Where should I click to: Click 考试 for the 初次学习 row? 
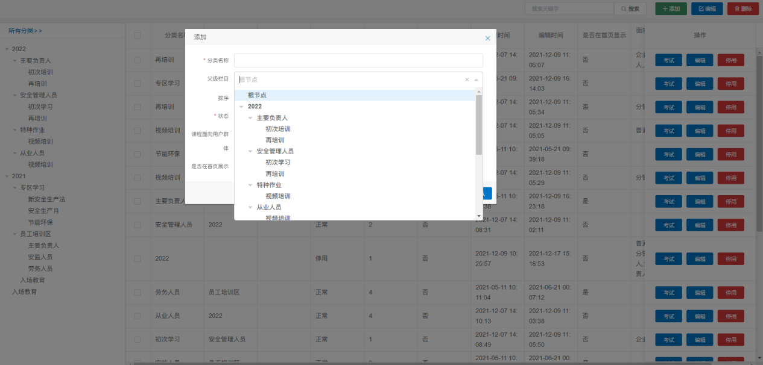(668, 340)
